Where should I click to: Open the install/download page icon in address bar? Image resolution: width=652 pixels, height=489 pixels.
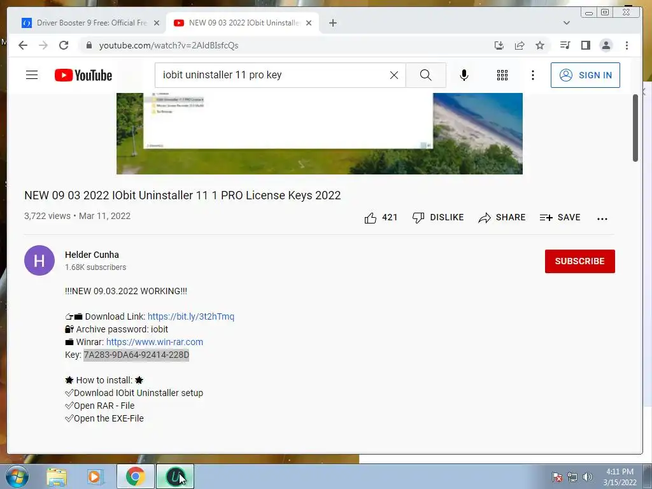[499, 45]
